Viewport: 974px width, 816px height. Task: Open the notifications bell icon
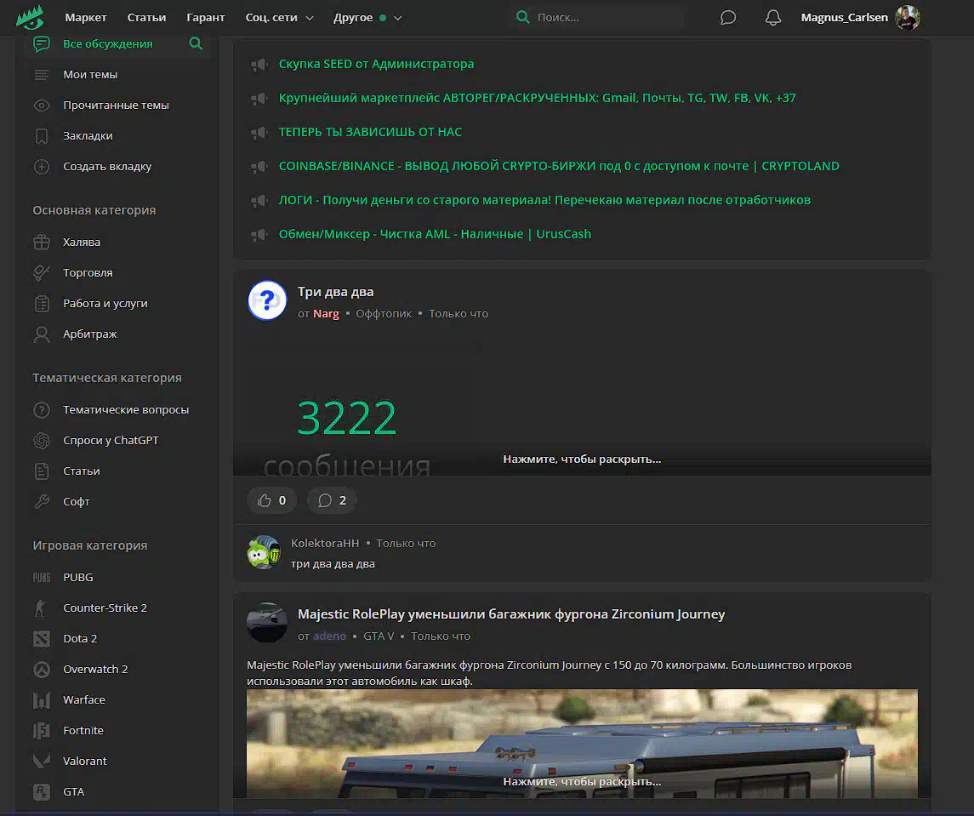point(772,17)
